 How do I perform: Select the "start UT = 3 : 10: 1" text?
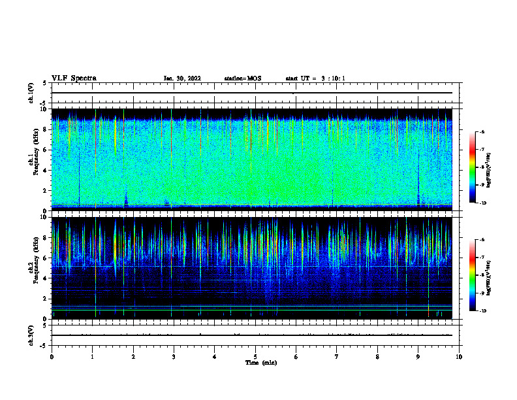coord(315,78)
